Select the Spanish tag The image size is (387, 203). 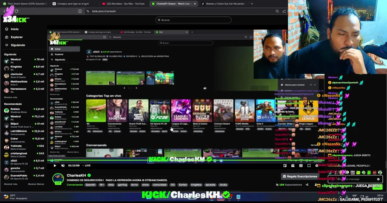(x=91, y=185)
